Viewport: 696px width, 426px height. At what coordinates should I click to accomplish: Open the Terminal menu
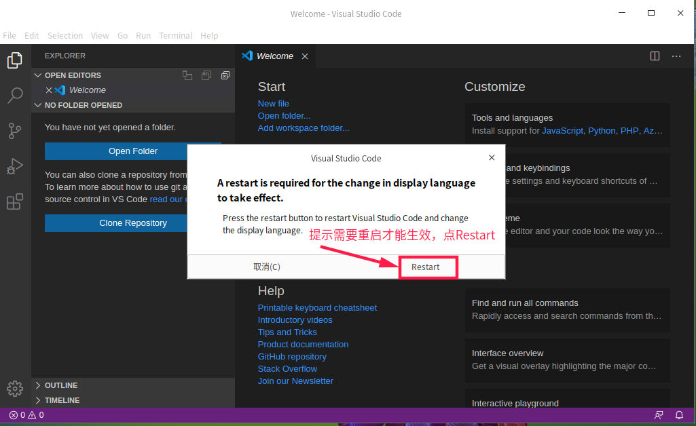point(175,35)
